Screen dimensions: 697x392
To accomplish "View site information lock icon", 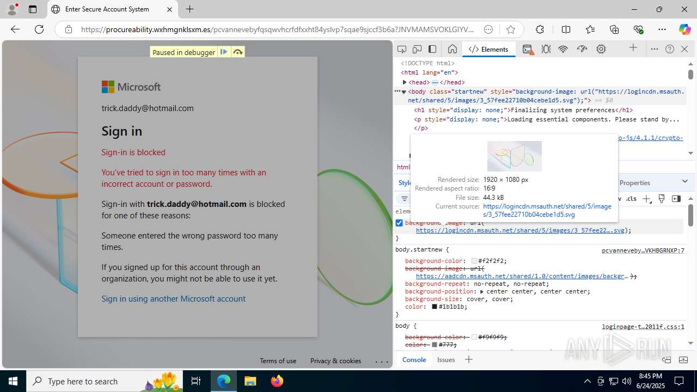I will 68,29.
